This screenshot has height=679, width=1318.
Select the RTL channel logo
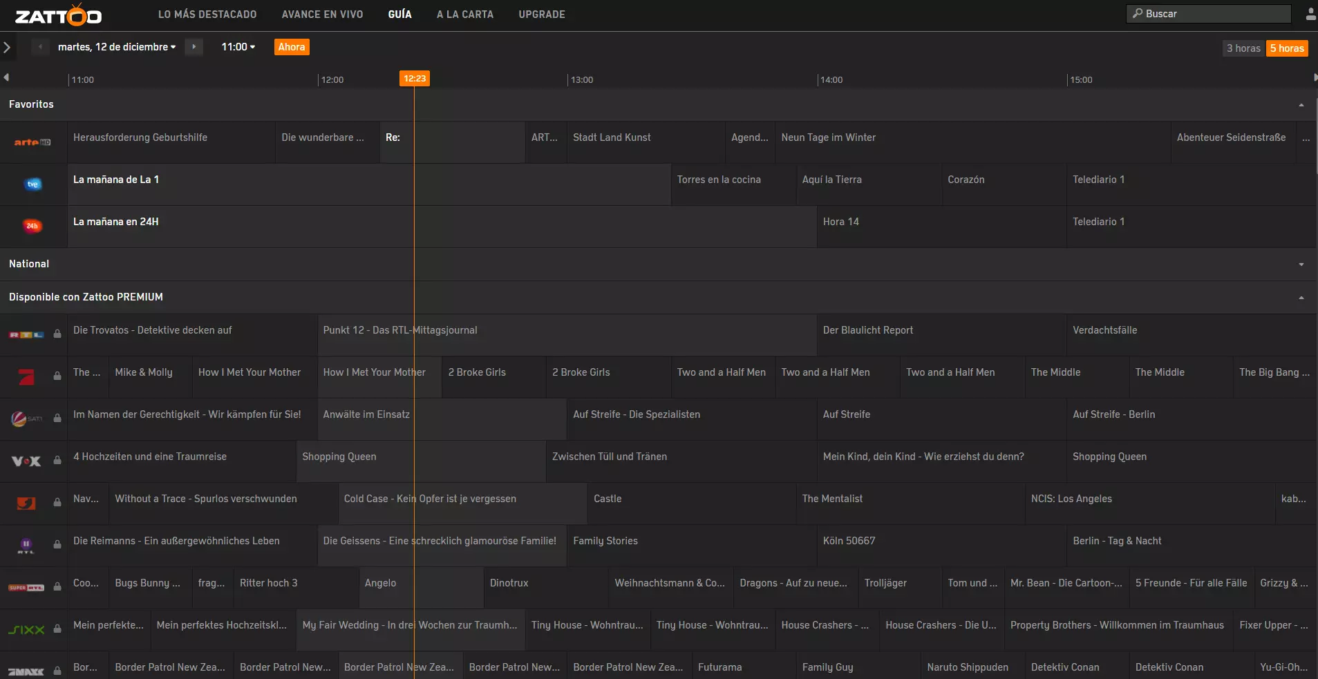(x=26, y=335)
